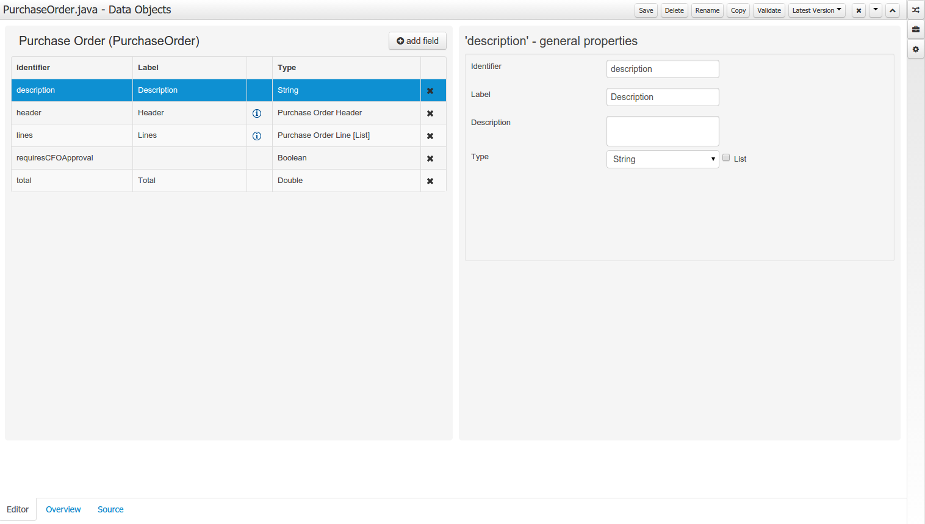Click inside the Description text area
Image resolution: width=925 pixels, height=524 pixels.
pyautogui.click(x=663, y=131)
